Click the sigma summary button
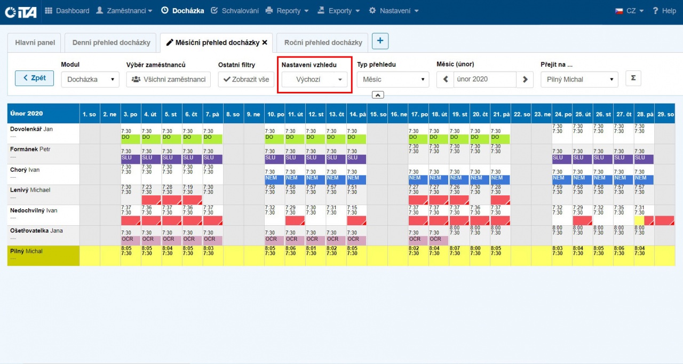Image resolution: width=683 pixels, height=364 pixels. (633, 78)
